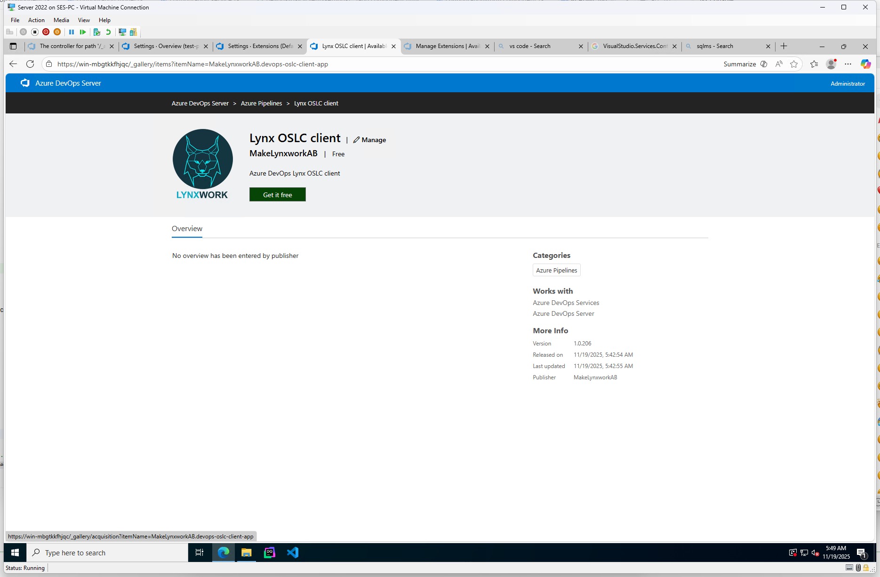Image resolution: width=880 pixels, height=577 pixels.
Task: Open the Media menu
Action: 61,20
